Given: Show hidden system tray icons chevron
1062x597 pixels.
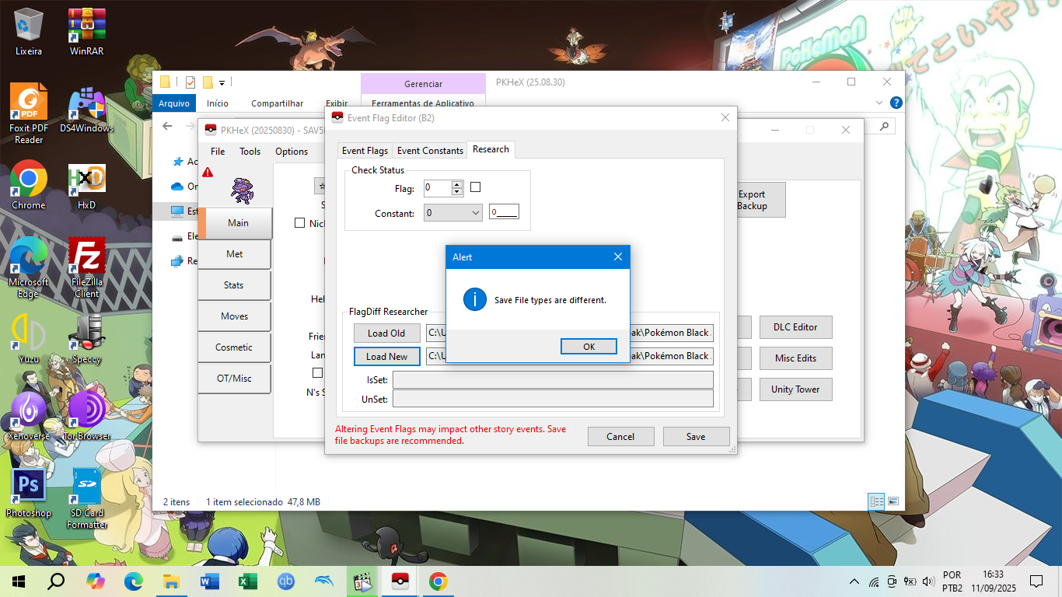Looking at the screenshot, I should pyautogui.click(x=854, y=581).
